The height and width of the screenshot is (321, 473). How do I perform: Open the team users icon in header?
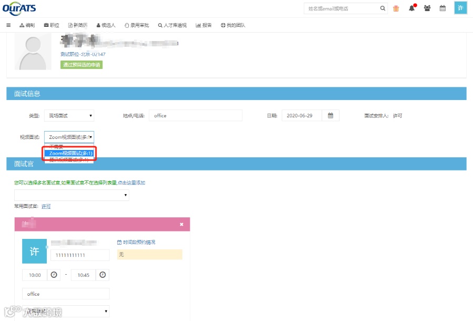point(427,8)
